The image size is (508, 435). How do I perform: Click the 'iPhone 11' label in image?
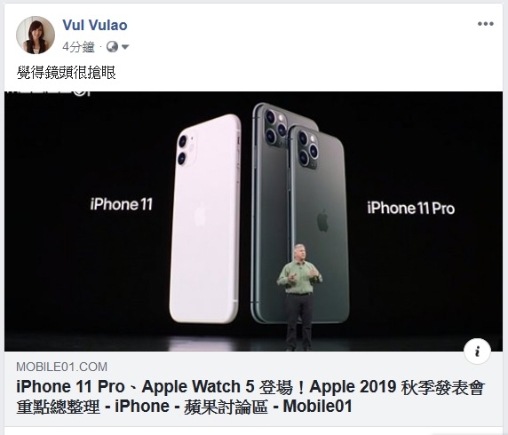[x=121, y=204]
